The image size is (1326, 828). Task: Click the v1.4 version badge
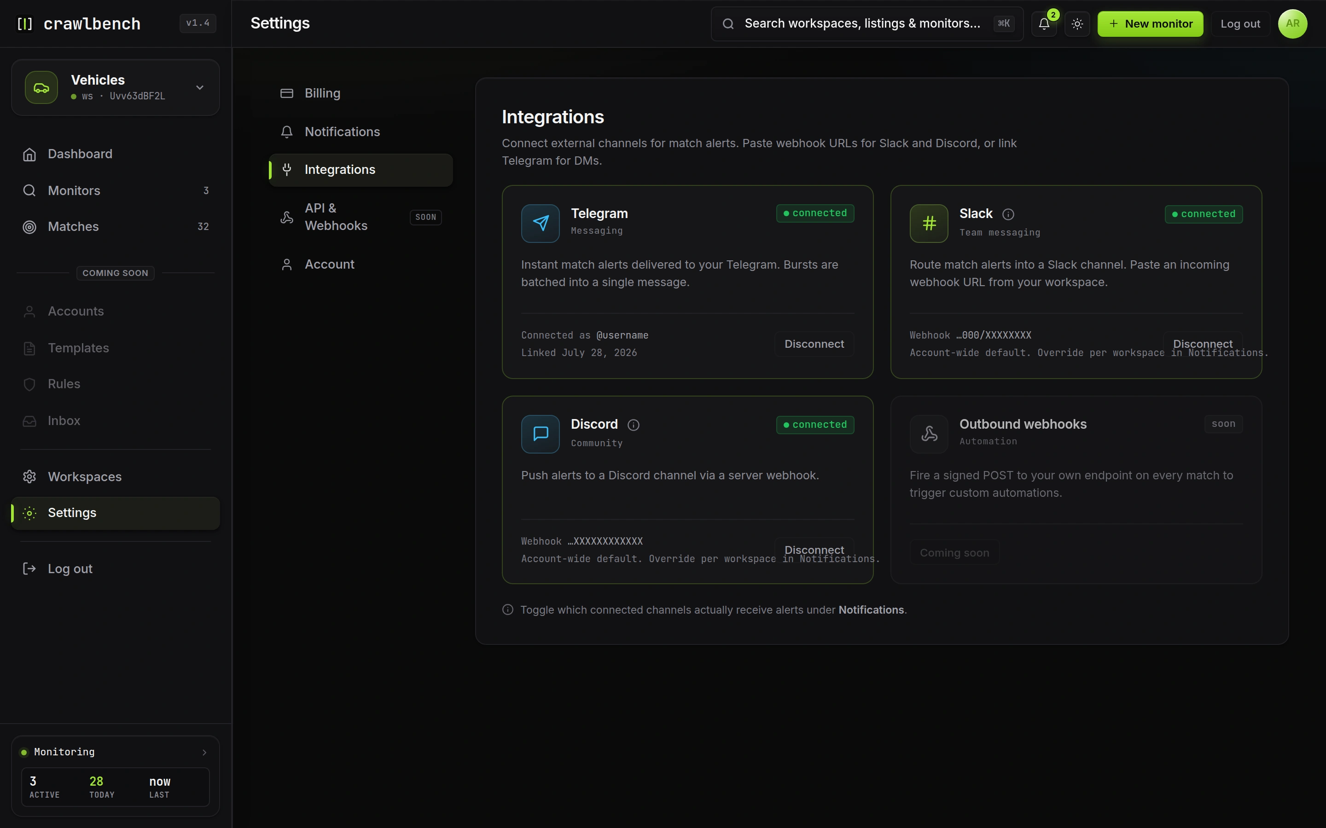pos(198,23)
